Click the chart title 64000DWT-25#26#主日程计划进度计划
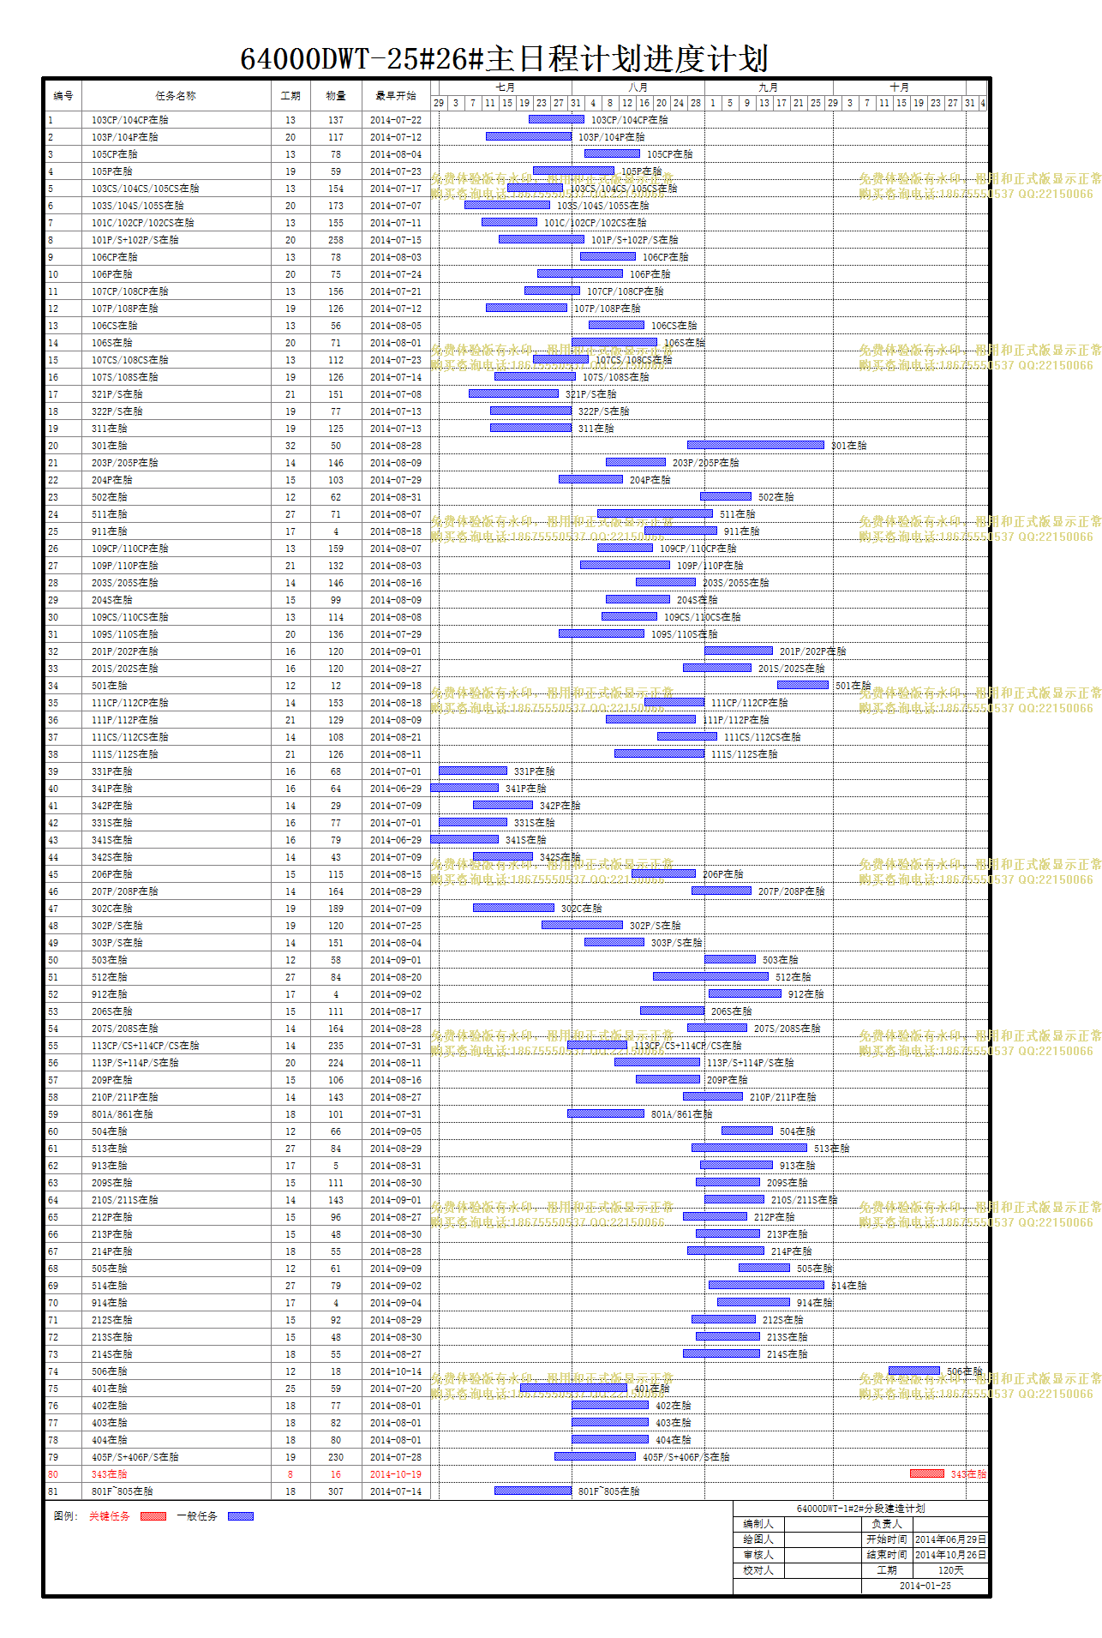Viewport: 1102px width, 1638px height. tap(504, 58)
